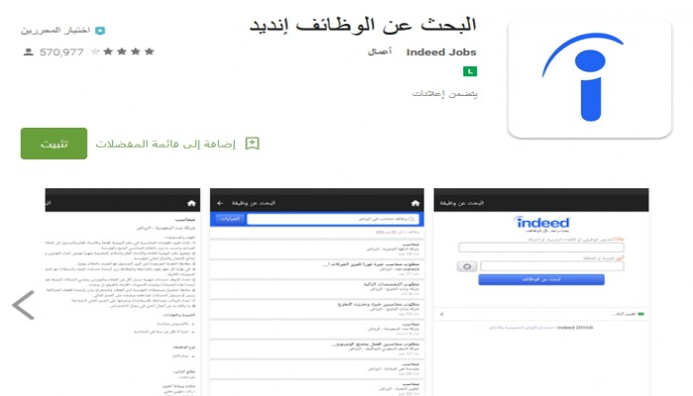Go to previous screenshot with left arrow

tap(24, 305)
